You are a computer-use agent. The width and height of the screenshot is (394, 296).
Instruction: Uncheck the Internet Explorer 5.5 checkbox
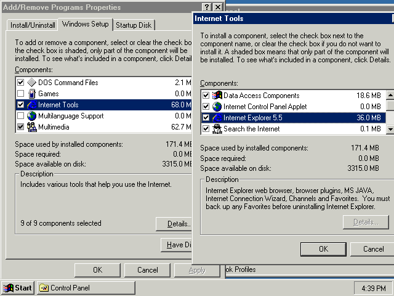206,118
